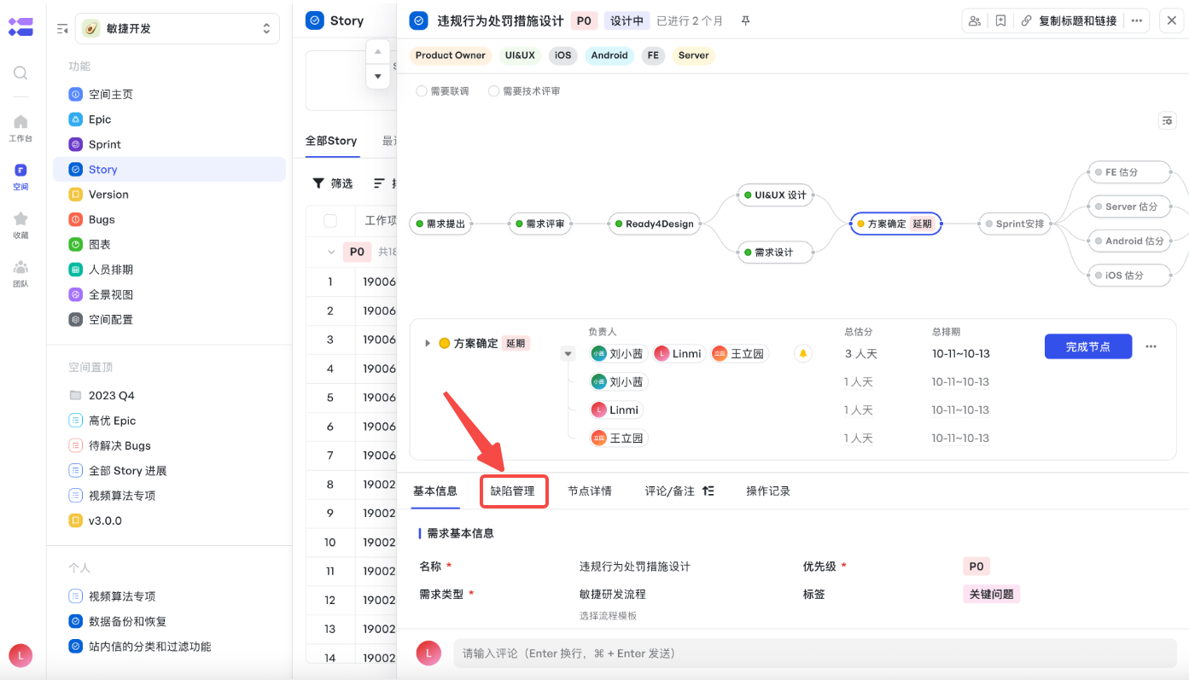Switch to the 缺陷管理 tab
Image resolution: width=1189 pixels, height=680 pixels.
(514, 491)
